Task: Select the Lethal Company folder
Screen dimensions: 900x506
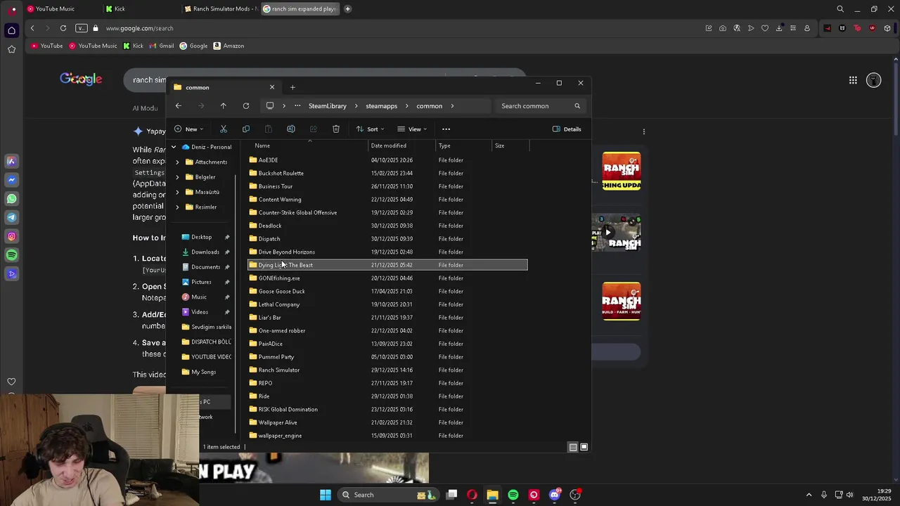Action: (x=387, y=304)
